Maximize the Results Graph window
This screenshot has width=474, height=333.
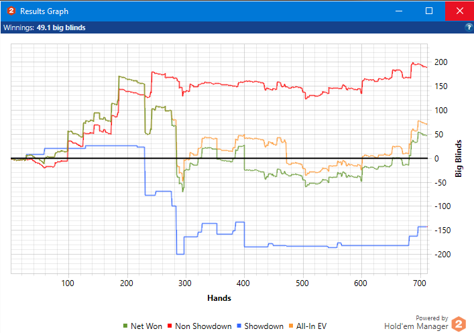tap(429, 11)
